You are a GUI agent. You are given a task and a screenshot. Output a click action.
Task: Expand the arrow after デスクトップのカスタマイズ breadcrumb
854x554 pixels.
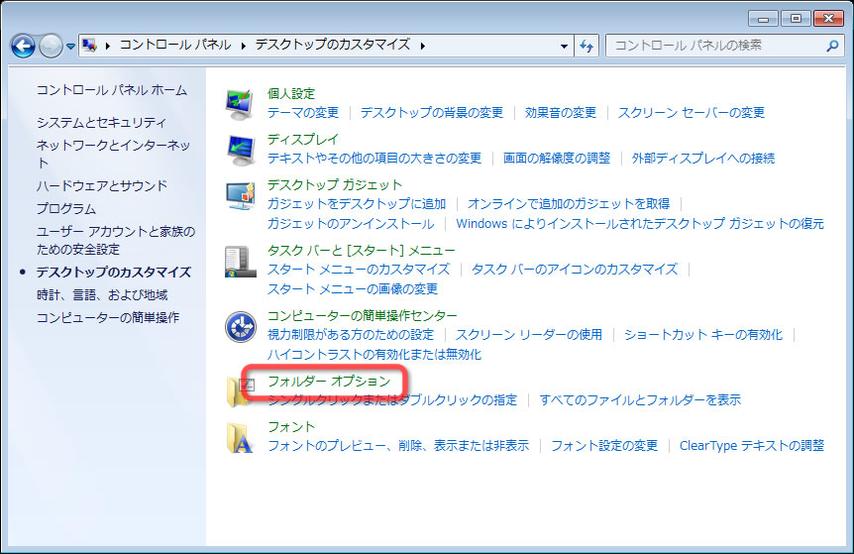pos(423,46)
